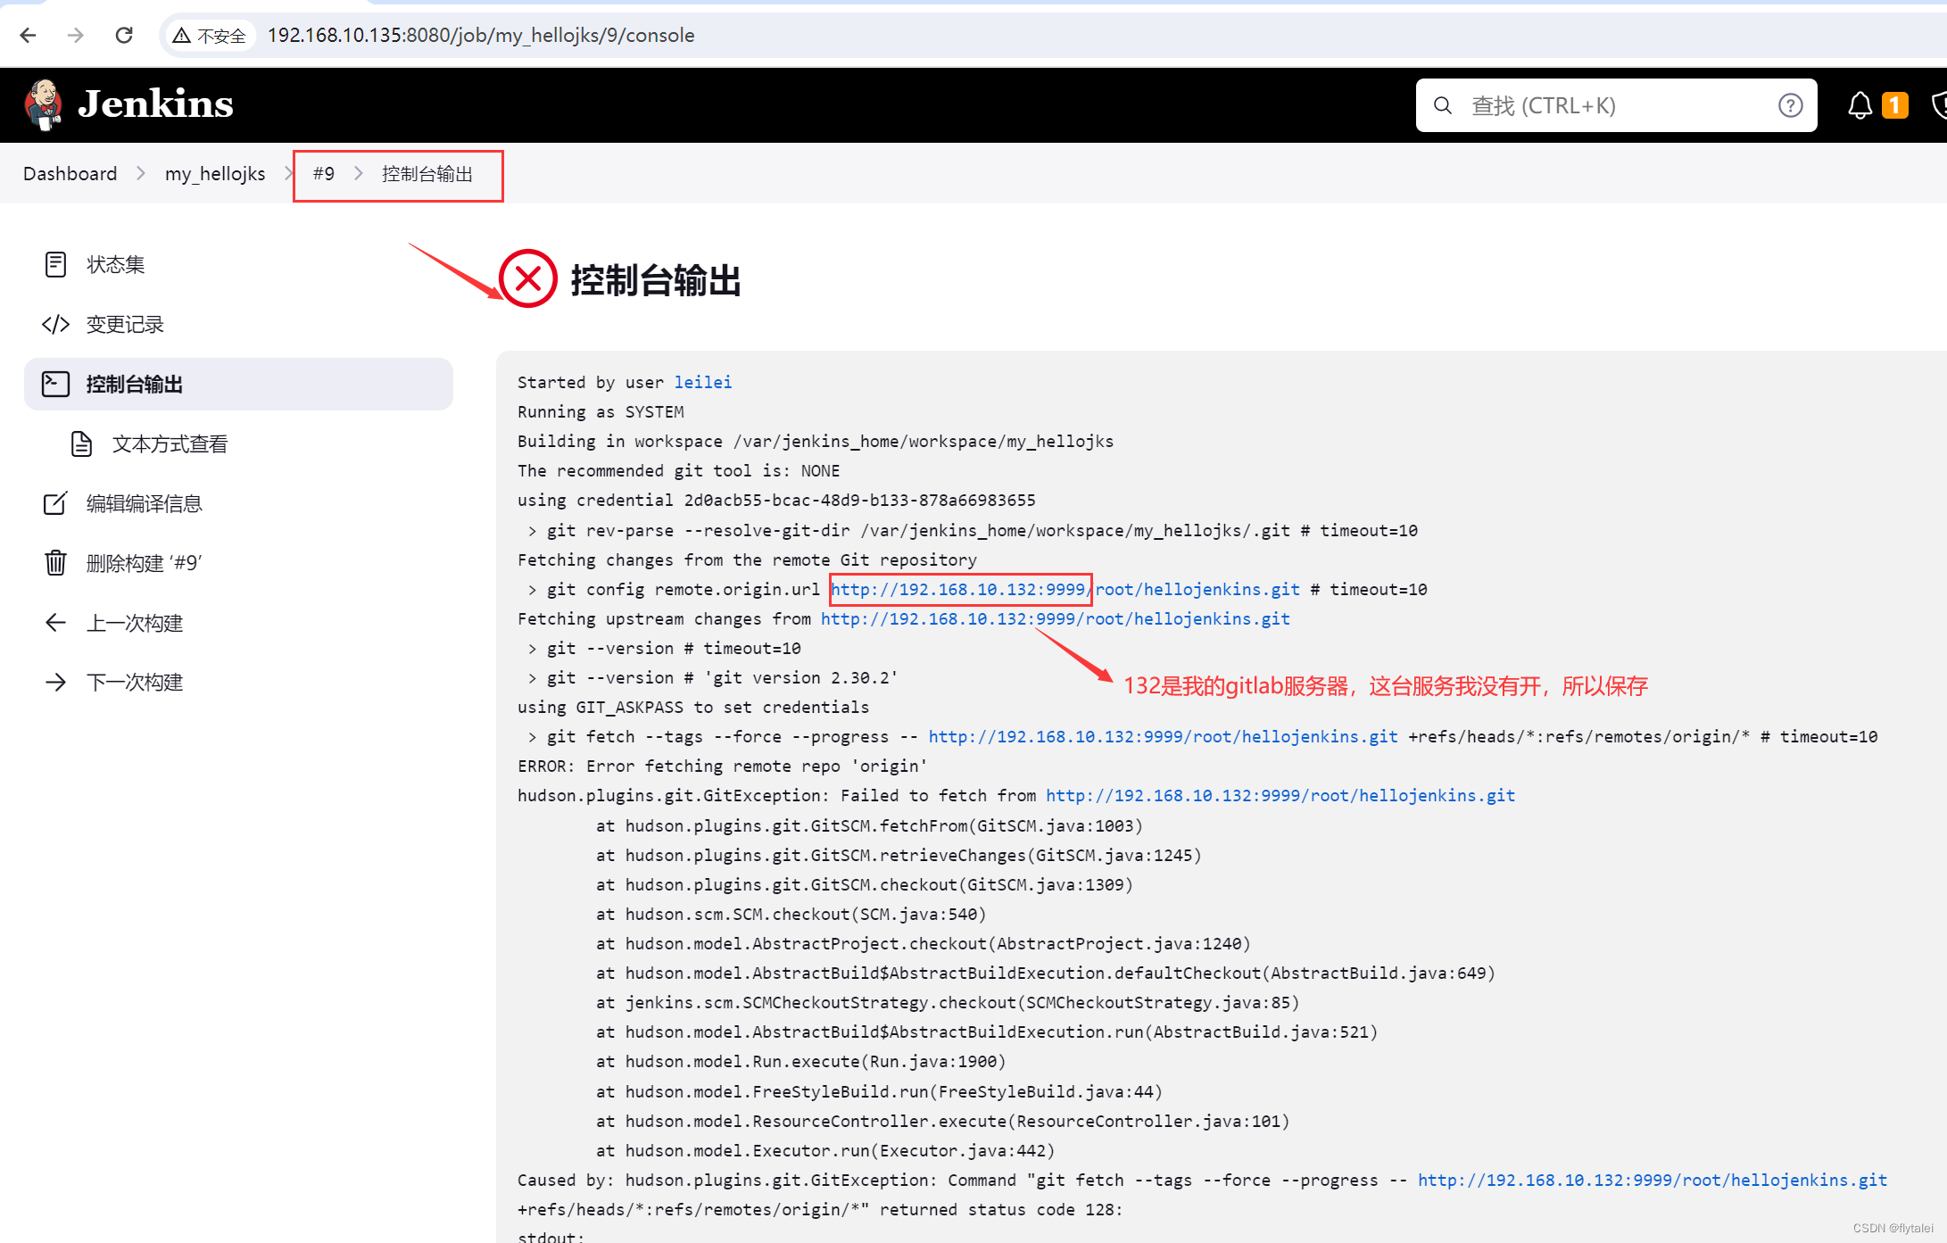Open my_hellojks breadcrumb
The width and height of the screenshot is (1947, 1243).
pos(215,174)
